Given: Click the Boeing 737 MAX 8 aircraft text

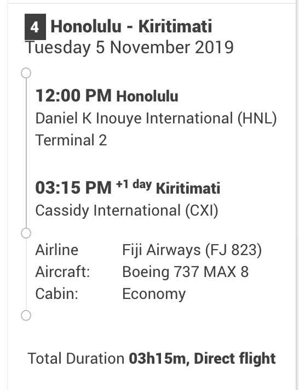Looking at the screenshot, I should (185, 272).
